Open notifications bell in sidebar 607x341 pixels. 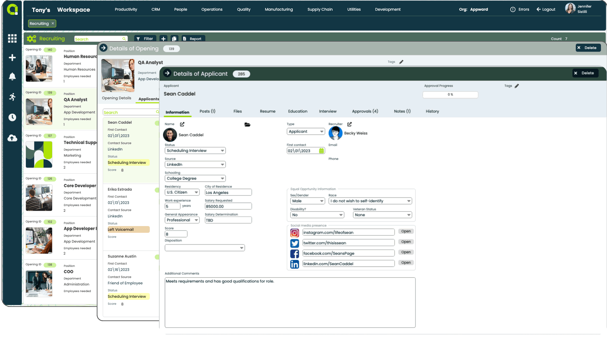12,76
